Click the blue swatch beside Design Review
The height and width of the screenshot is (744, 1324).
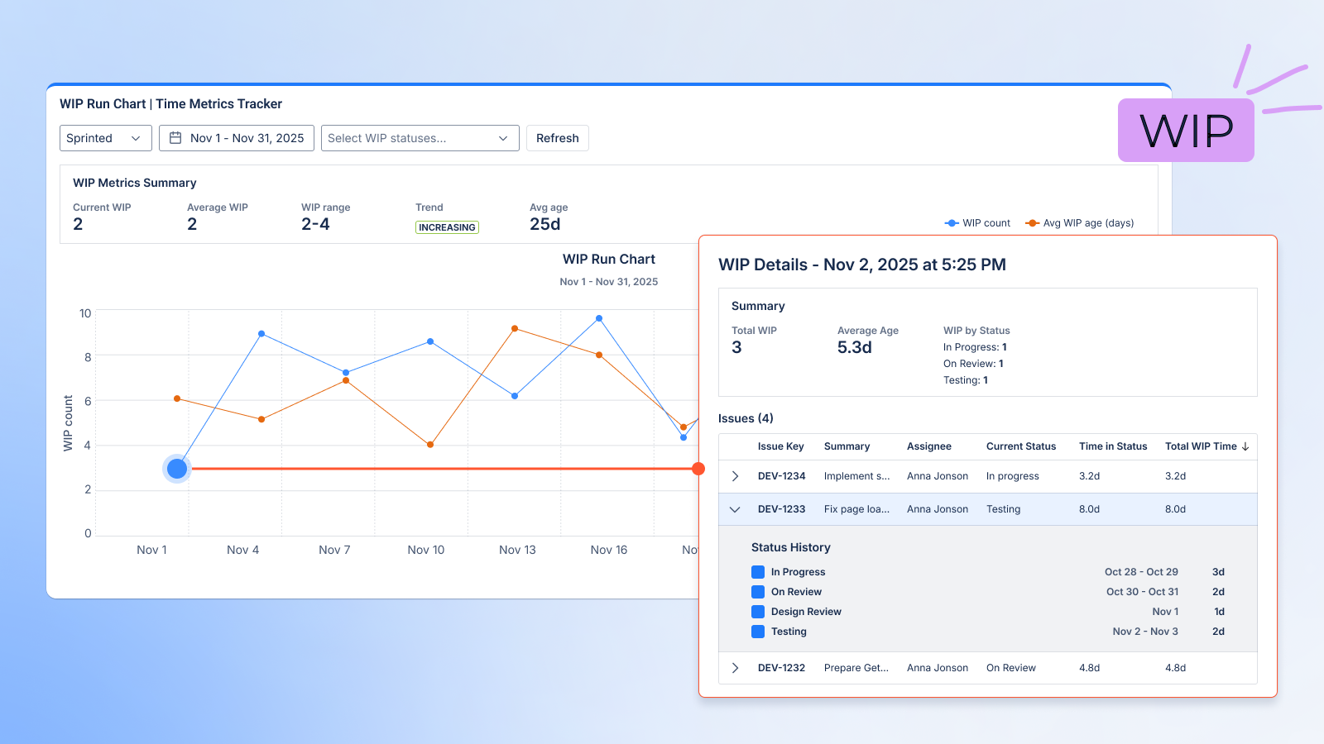[758, 612]
